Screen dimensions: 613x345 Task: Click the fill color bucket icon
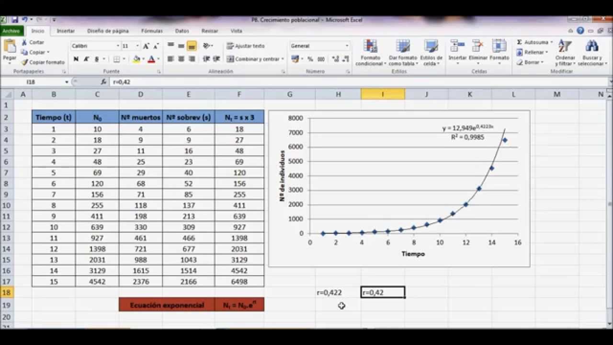point(136,59)
